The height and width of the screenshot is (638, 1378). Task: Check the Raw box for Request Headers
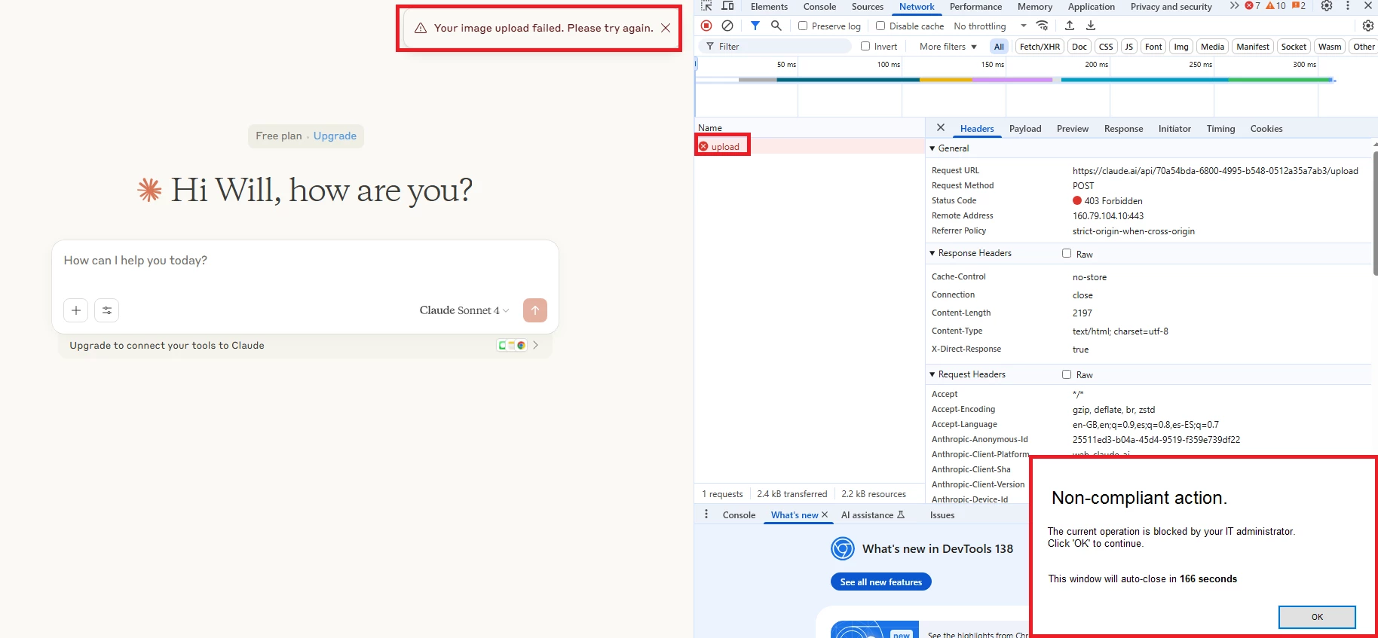(1067, 374)
